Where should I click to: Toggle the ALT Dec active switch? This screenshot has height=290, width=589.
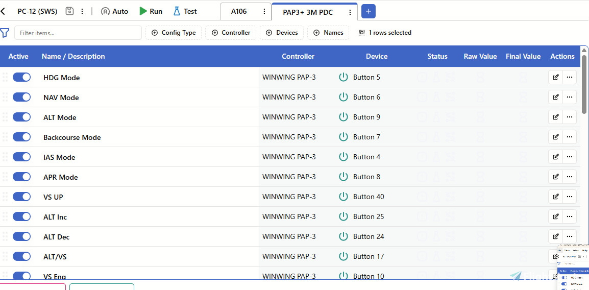click(22, 236)
